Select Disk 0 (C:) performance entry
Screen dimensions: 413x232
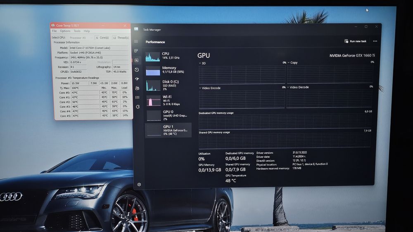click(168, 85)
